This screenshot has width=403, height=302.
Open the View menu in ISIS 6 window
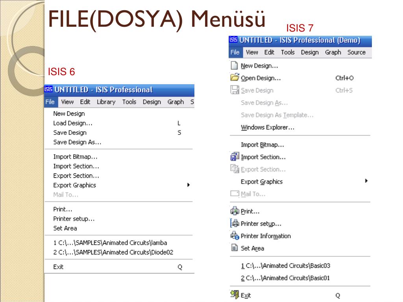(x=67, y=102)
